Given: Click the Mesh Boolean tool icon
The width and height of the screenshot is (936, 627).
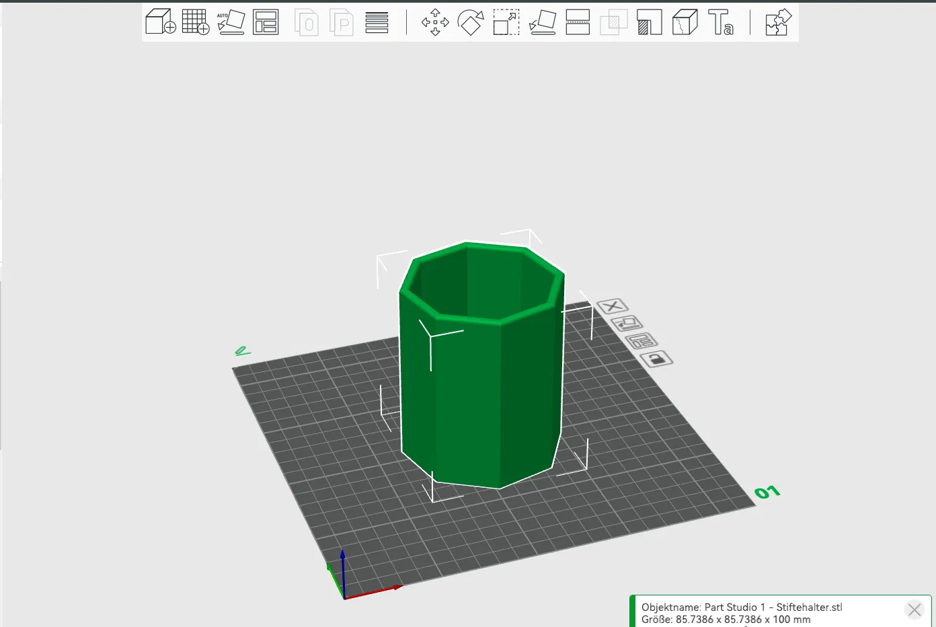Looking at the screenshot, I should click(613, 22).
